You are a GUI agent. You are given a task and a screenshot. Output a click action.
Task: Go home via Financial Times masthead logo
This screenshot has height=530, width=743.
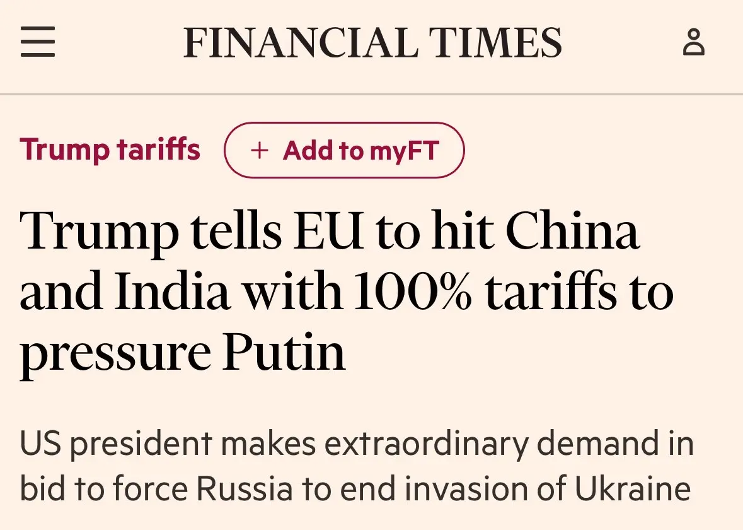click(372, 42)
